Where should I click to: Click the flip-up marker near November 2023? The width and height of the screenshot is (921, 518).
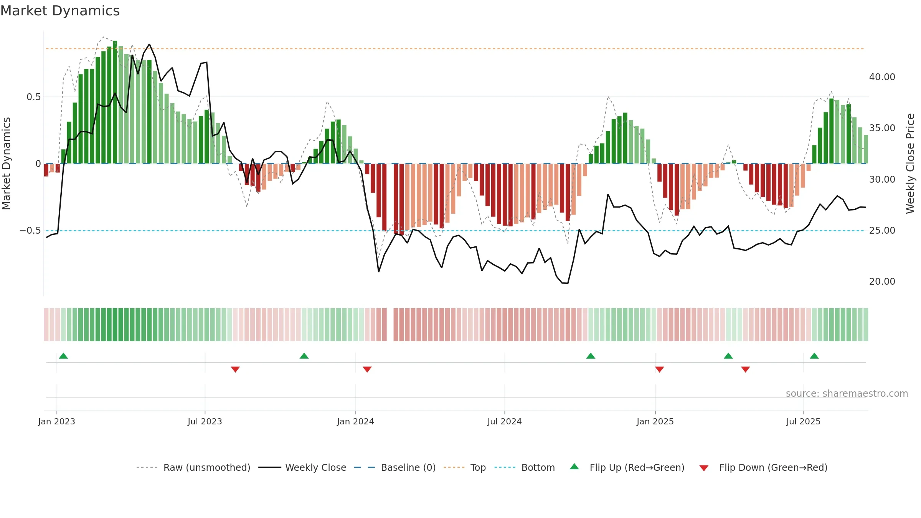point(304,356)
